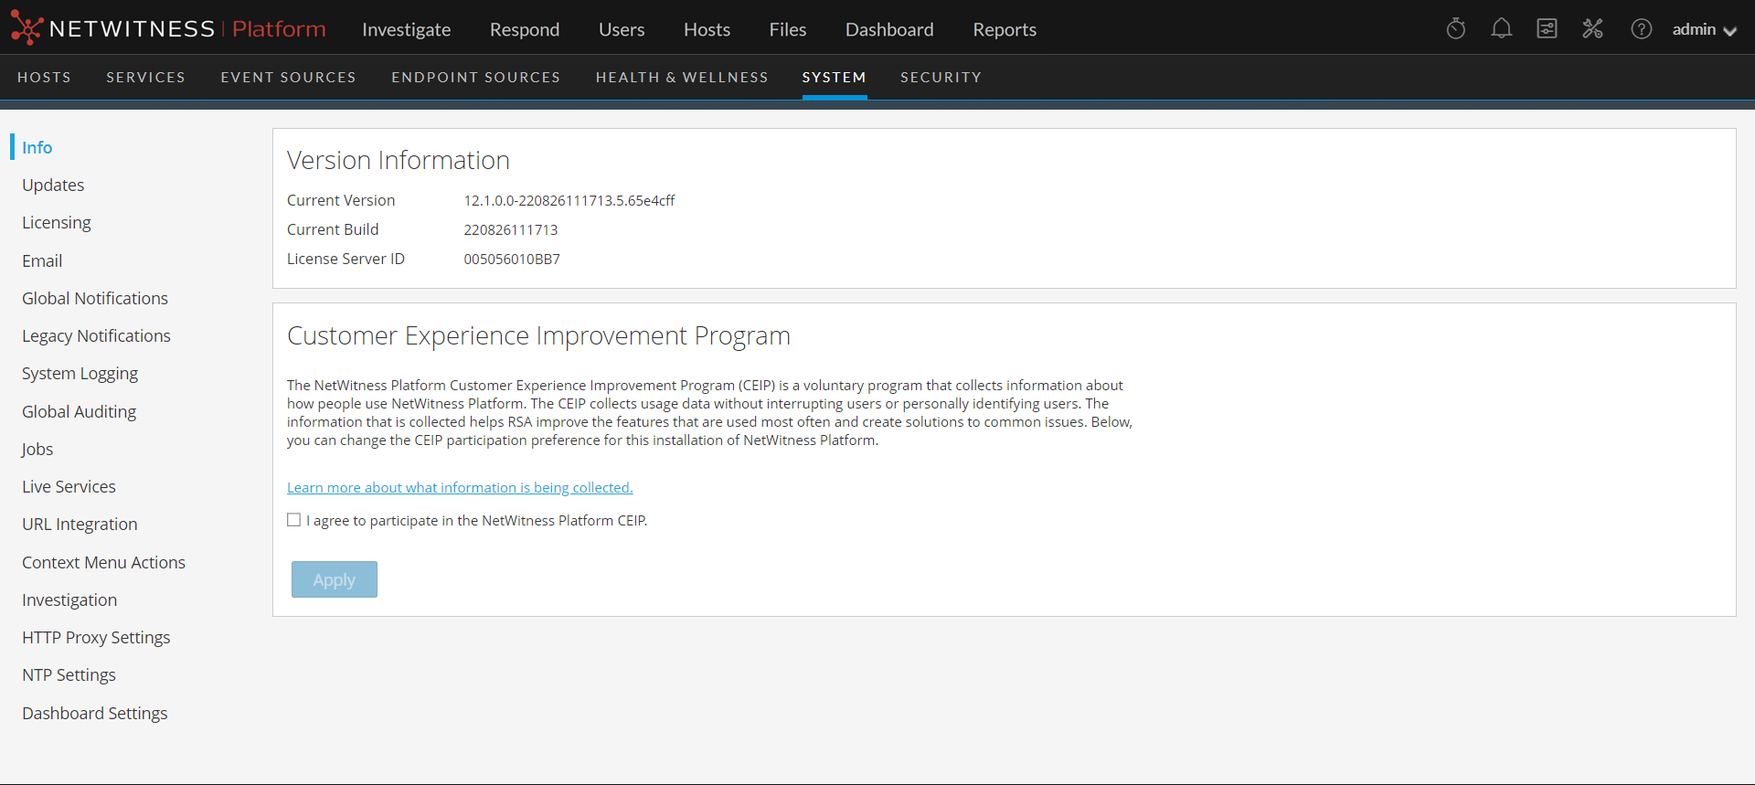
Task: Open the Reports menu
Action: click(1004, 29)
